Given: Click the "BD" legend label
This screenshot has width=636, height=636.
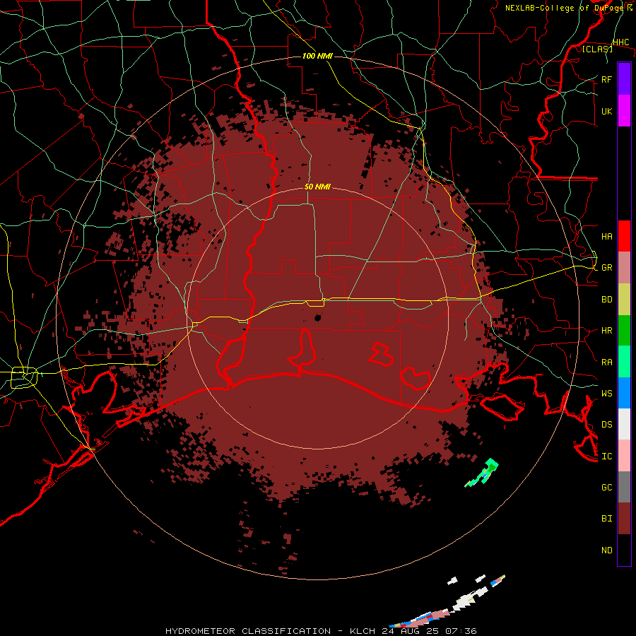Looking at the screenshot, I should click(x=606, y=300).
